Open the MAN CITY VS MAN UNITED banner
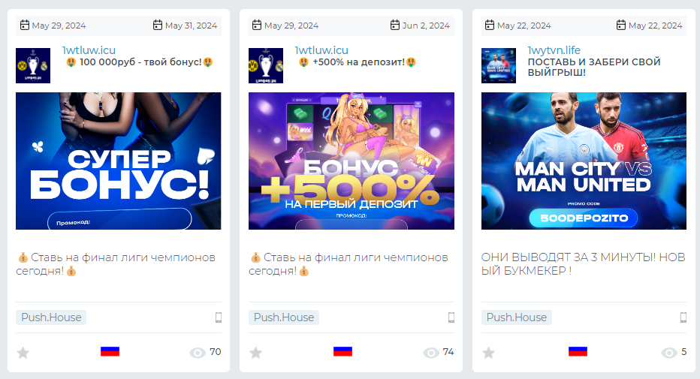The image size is (700, 379). [584, 161]
